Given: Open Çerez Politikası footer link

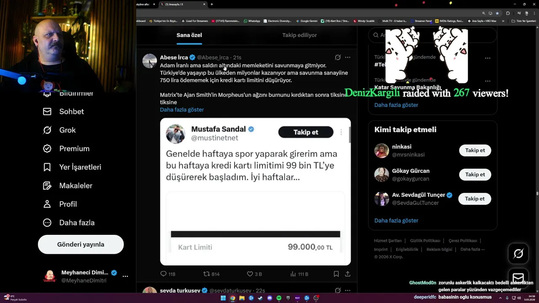Looking at the screenshot, I should (463, 241).
